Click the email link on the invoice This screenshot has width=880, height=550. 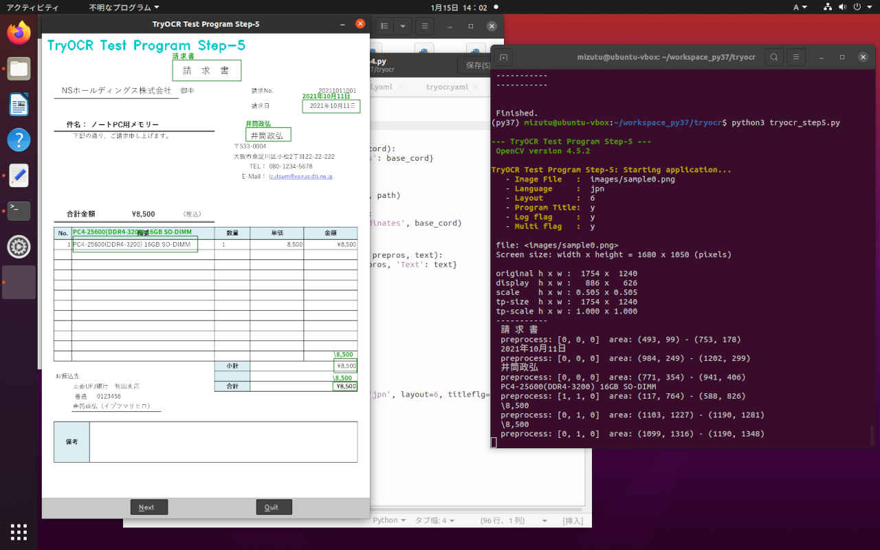click(300, 177)
